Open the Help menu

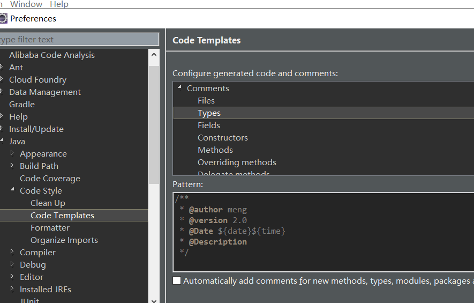(59, 4)
